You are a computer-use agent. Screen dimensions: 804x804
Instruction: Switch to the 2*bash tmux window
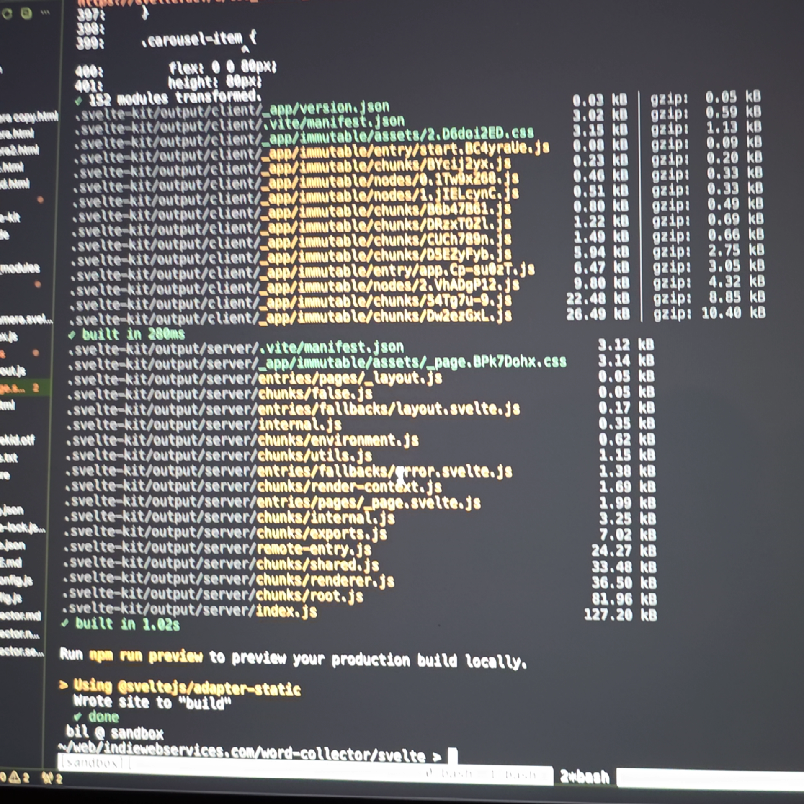585,777
